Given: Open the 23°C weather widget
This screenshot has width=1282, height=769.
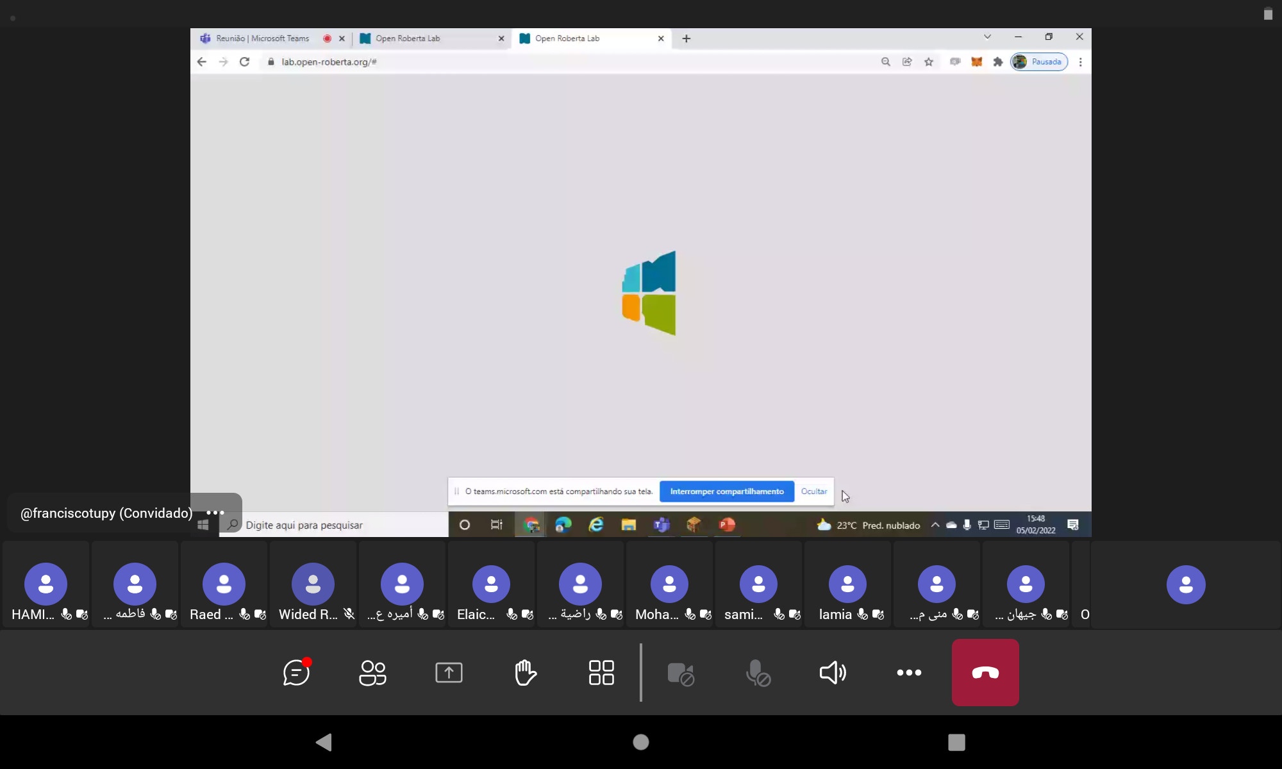Looking at the screenshot, I should click(869, 525).
